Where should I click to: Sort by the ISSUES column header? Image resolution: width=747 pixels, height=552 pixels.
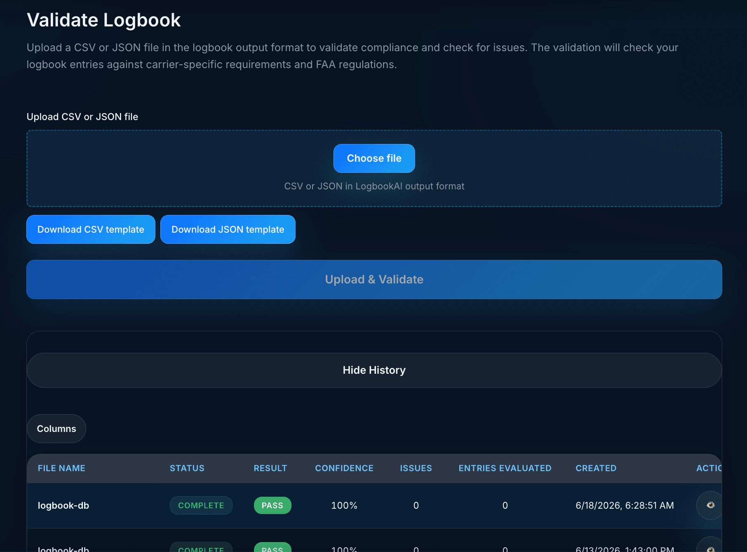(x=416, y=468)
